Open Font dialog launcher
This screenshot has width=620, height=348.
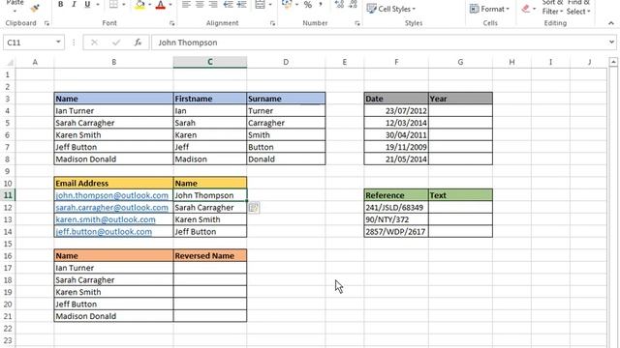tap(172, 23)
